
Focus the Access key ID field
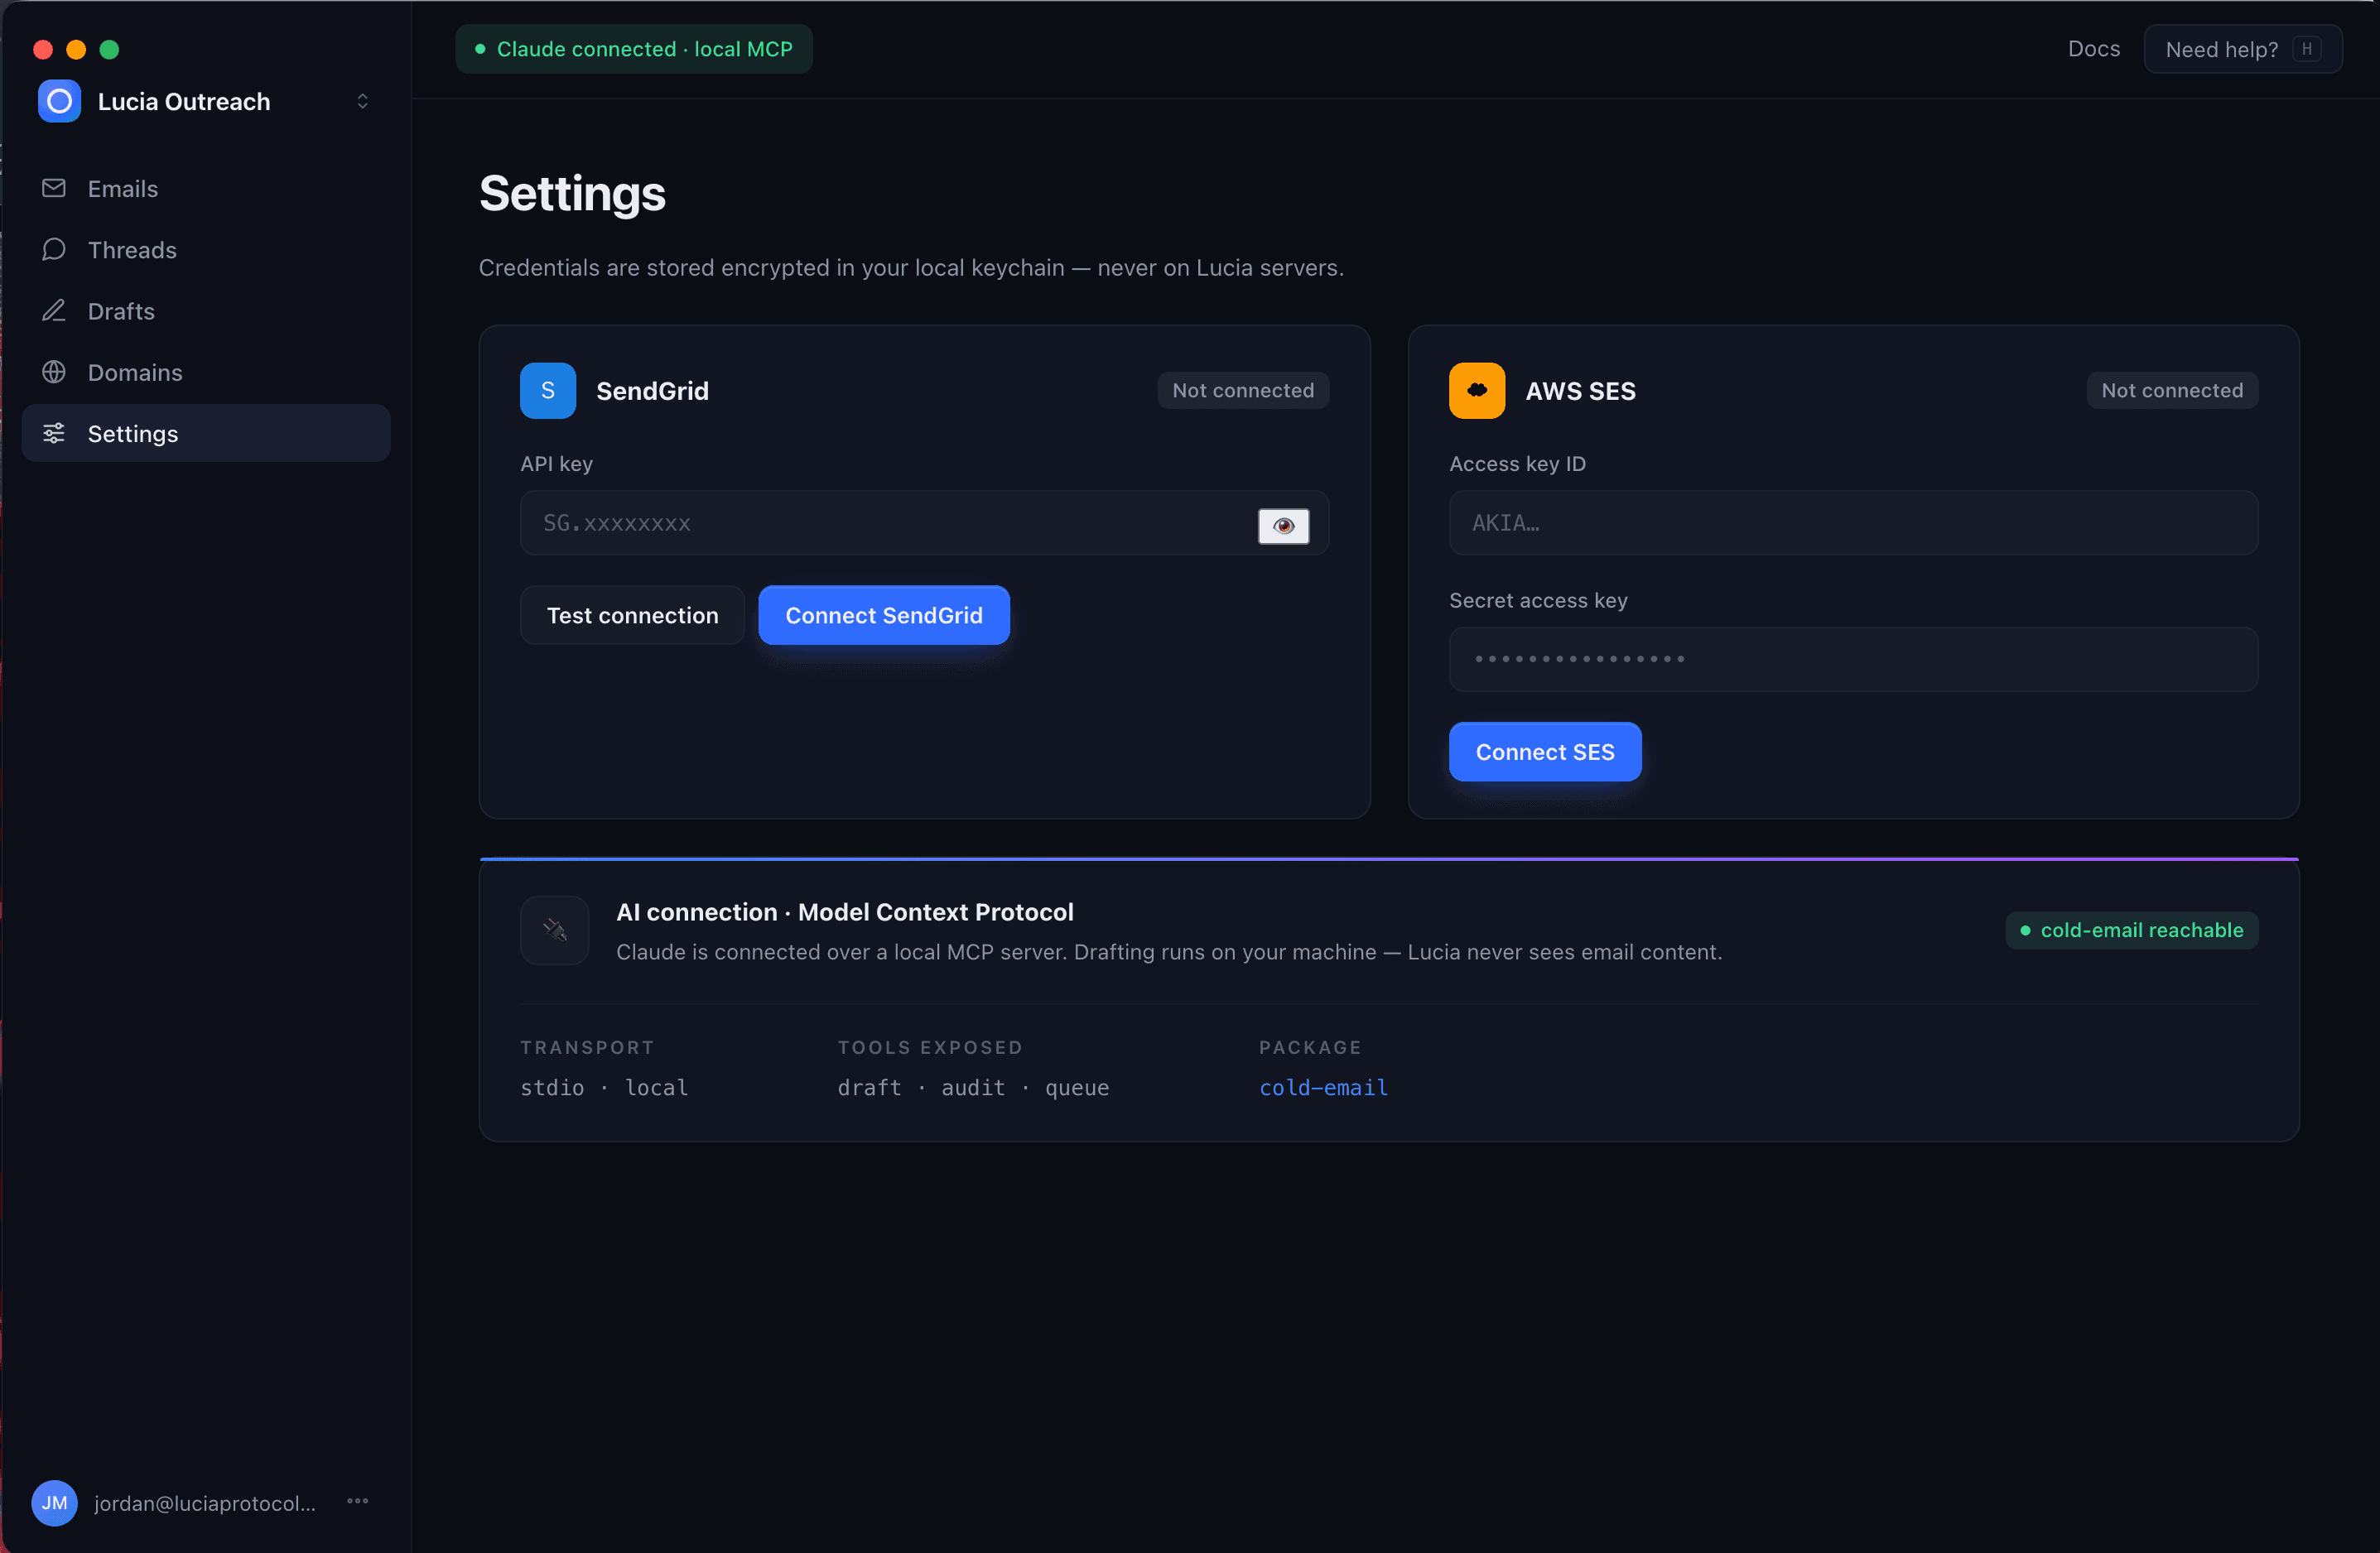pos(1853,522)
